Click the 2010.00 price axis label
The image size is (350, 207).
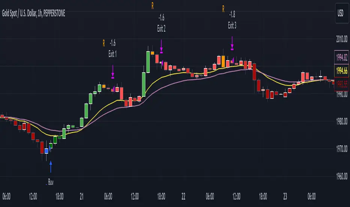342,39
